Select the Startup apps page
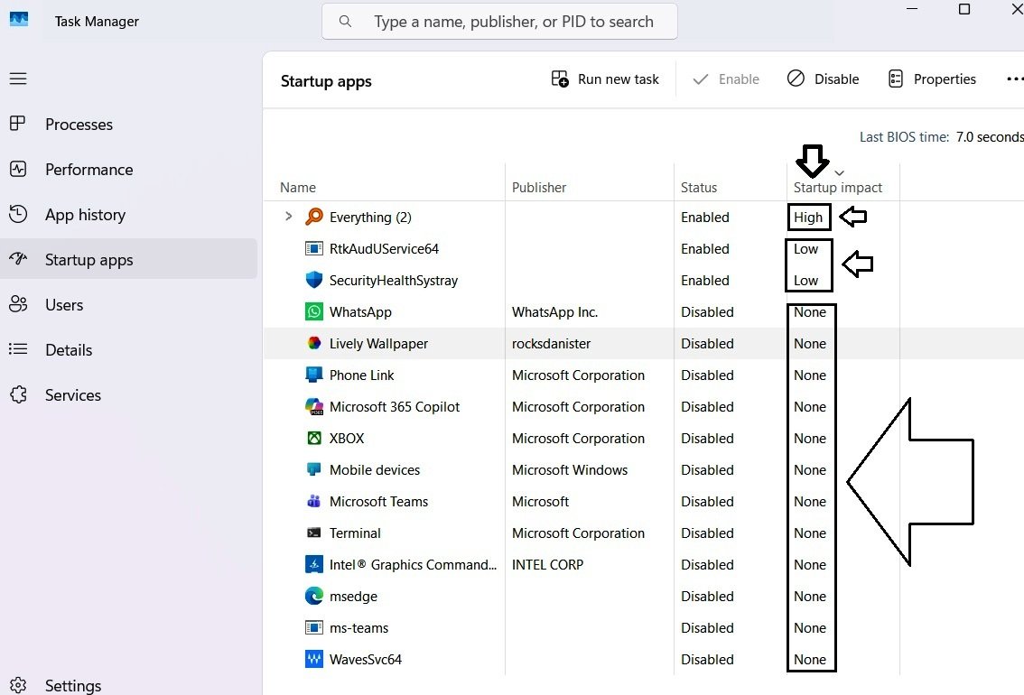This screenshot has height=695, width=1024. tap(128, 259)
